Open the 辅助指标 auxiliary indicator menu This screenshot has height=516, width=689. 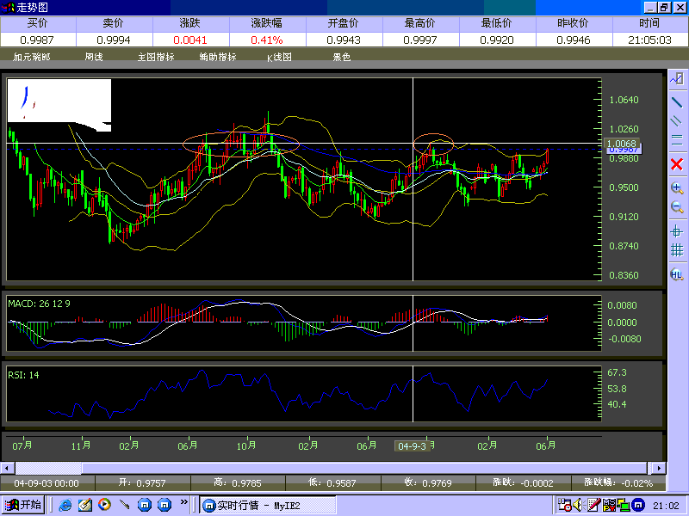coord(217,58)
